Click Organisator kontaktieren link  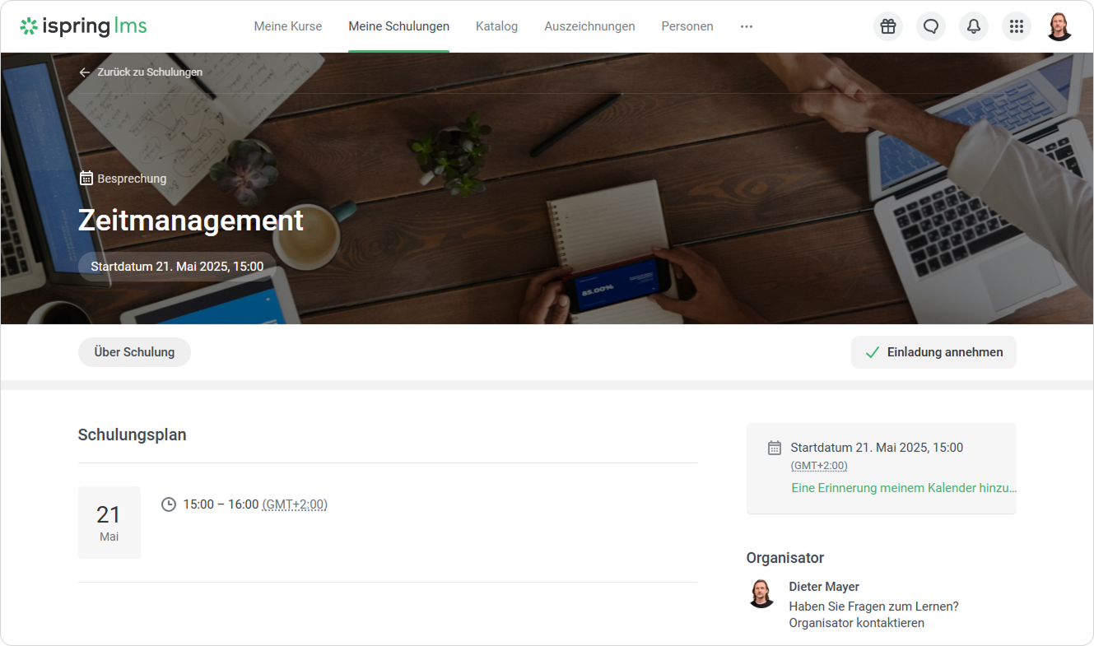coord(856,623)
